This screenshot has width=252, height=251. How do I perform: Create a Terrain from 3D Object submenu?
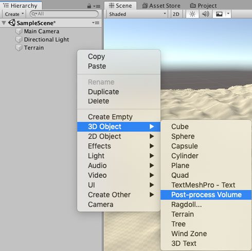coord(206,214)
